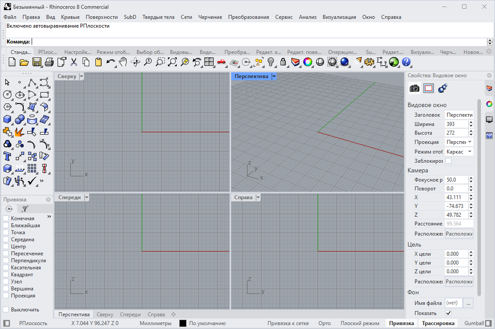Open the Твердые тела menu
This screenshot has height=329, width=495.
click(158, 17)
